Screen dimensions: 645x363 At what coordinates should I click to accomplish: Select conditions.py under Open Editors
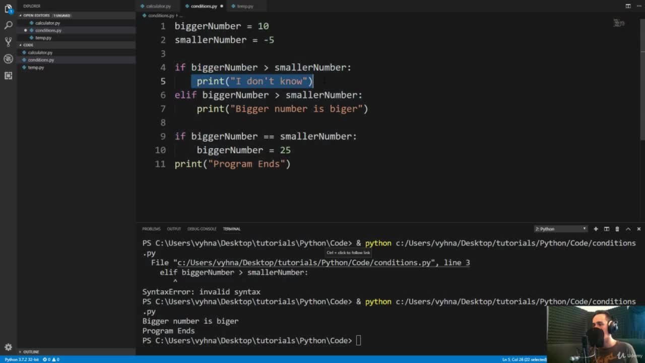click(77, 30)
